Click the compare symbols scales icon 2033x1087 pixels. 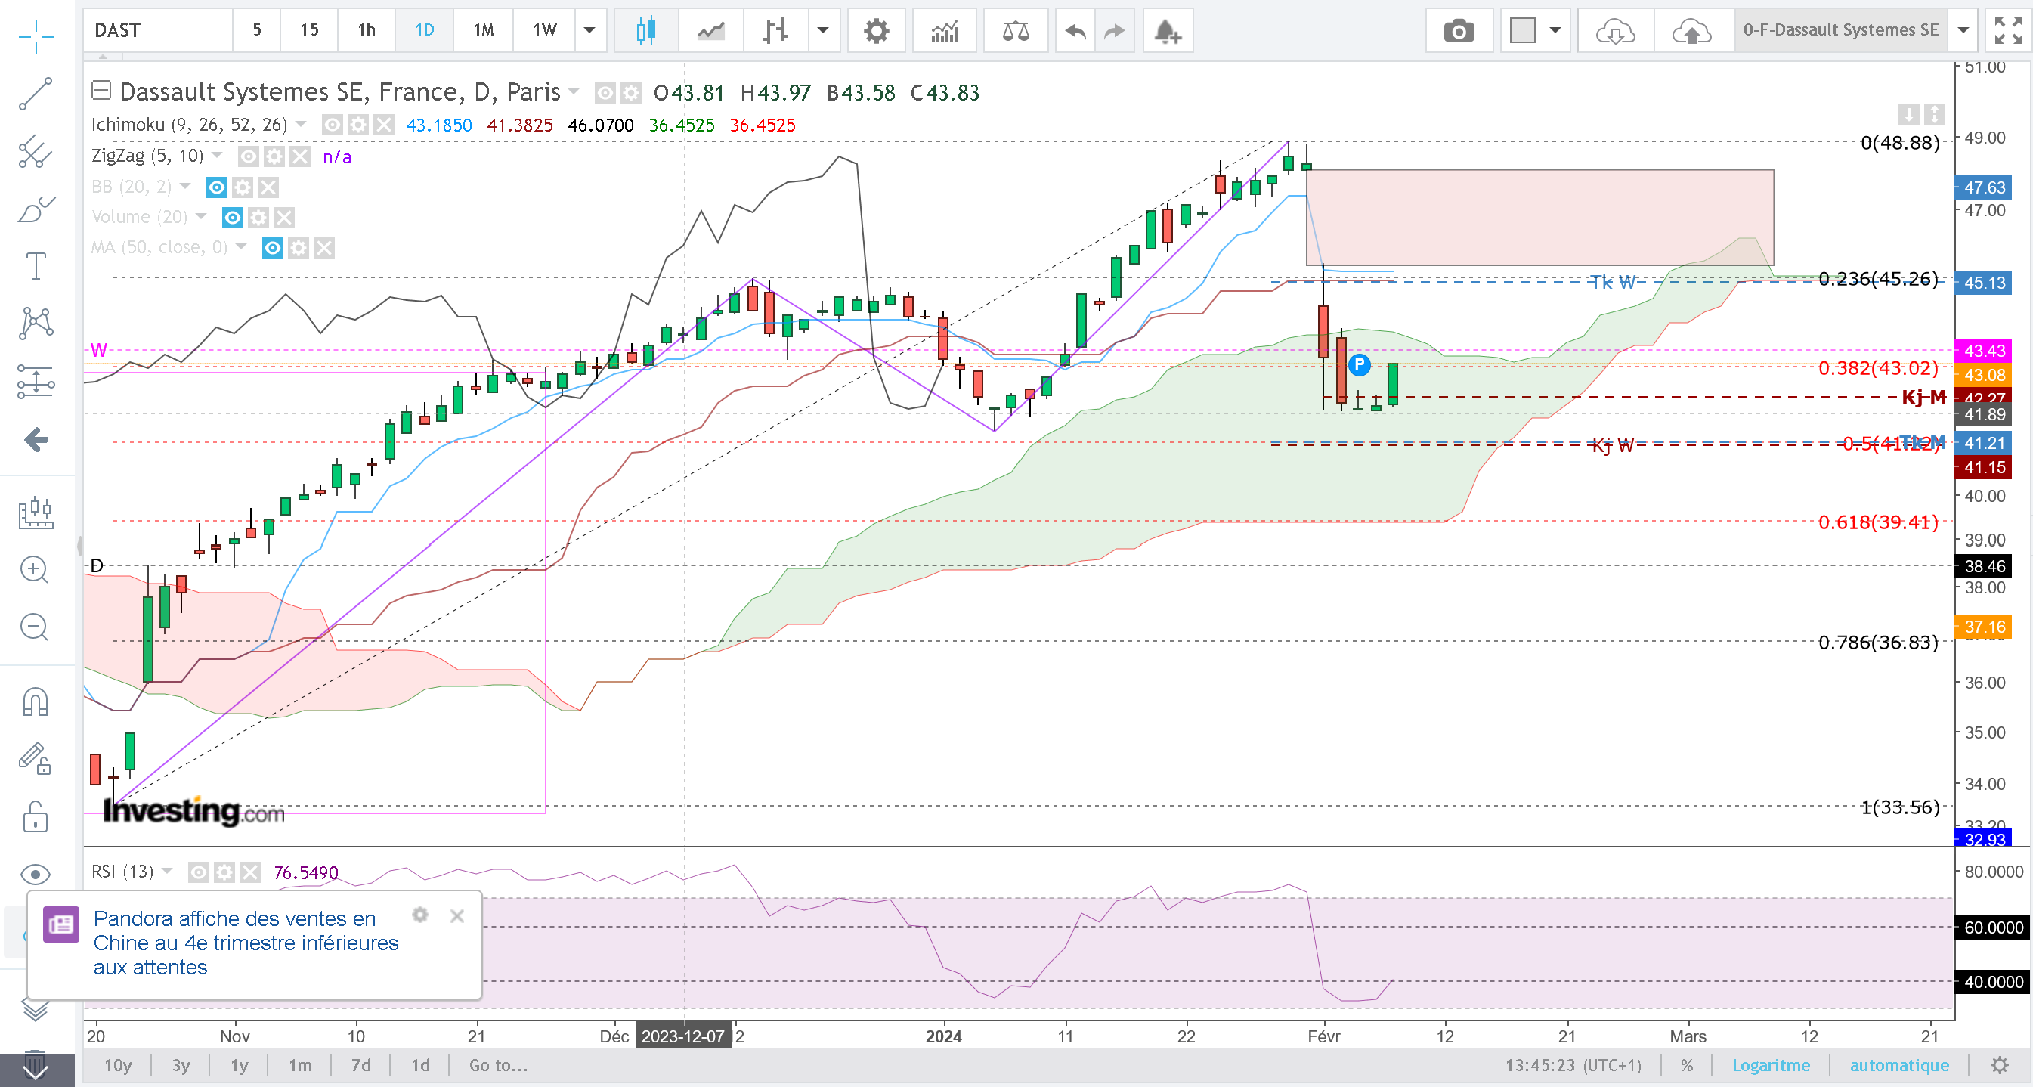(x=1015, y=31)
